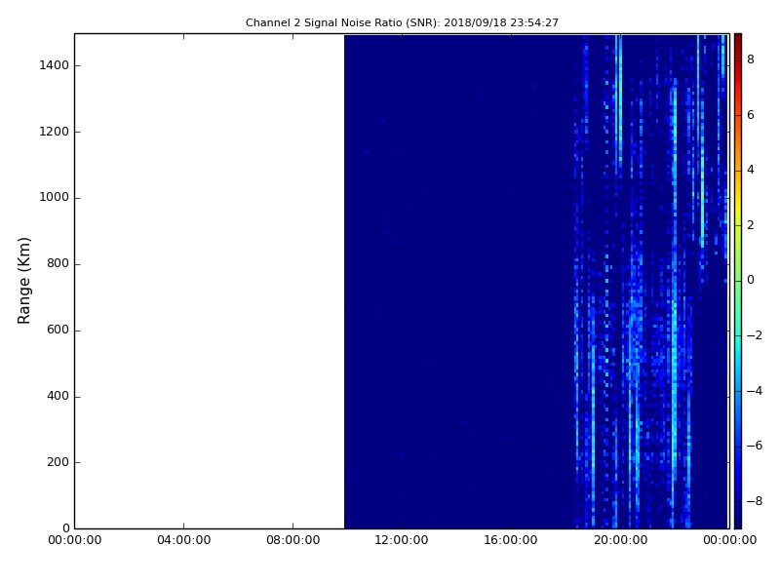This screenshot has height=585, width=780.
Task: Click the colorbar value 4 label
Action: click(751, 170)
